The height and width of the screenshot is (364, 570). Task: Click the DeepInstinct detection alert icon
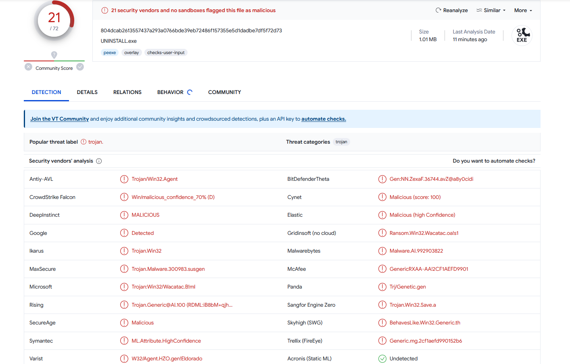click(124, 215)
